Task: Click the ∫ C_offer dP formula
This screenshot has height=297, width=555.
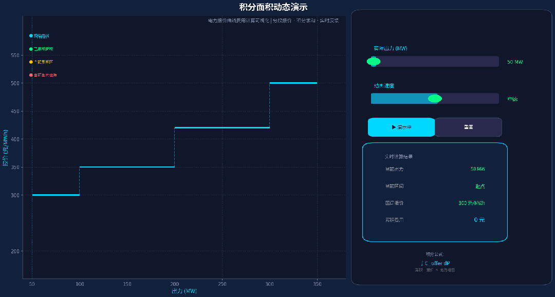Action: pyautogui.click(x=435, y=263)
